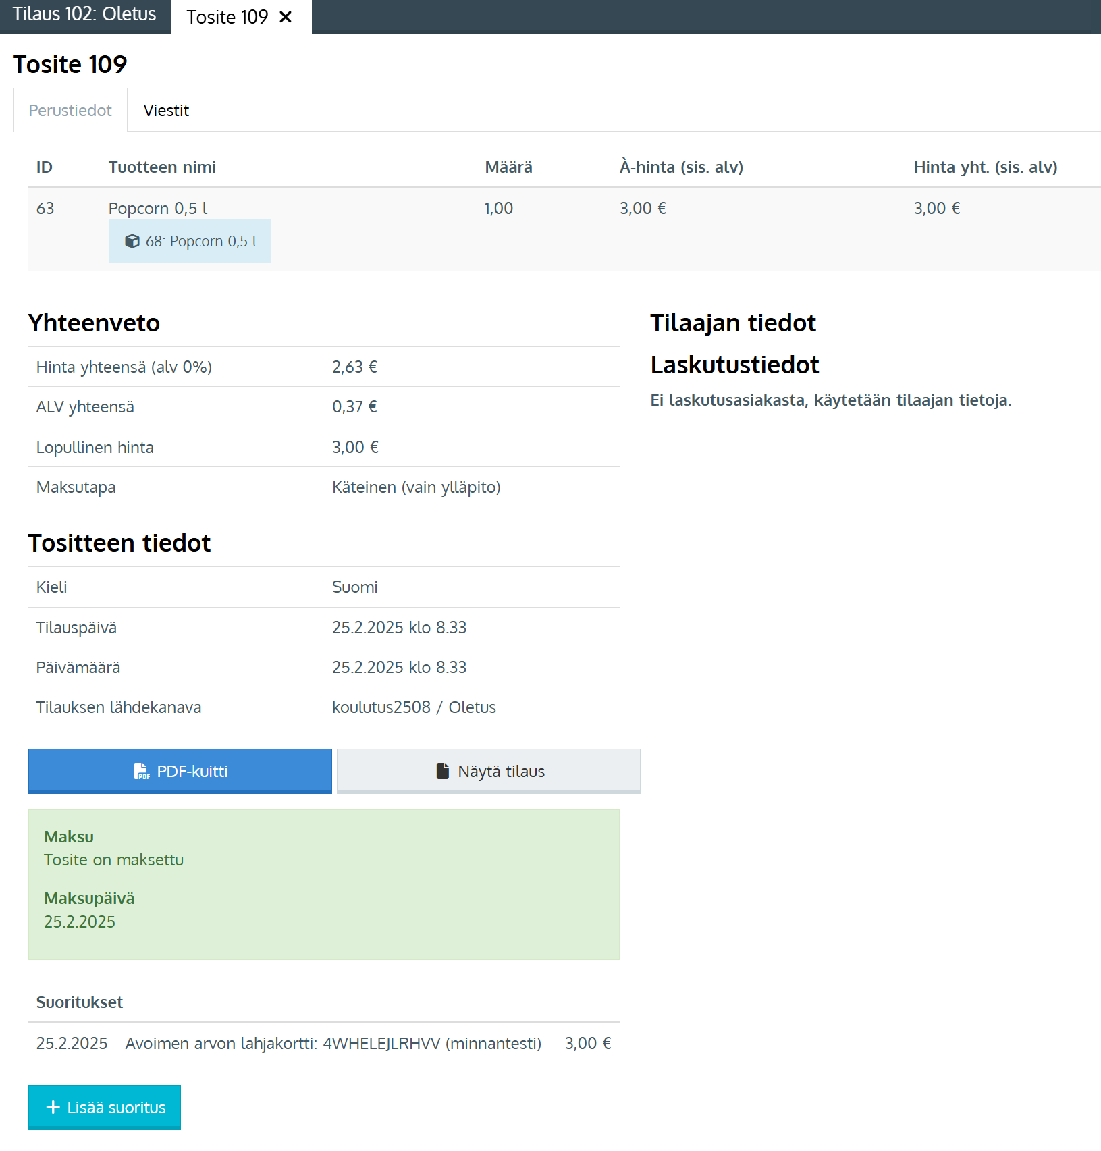This screenshot has height=1151, width=1101.
Task: Click the Laskutustiedot heading
Action: point(734,365)
